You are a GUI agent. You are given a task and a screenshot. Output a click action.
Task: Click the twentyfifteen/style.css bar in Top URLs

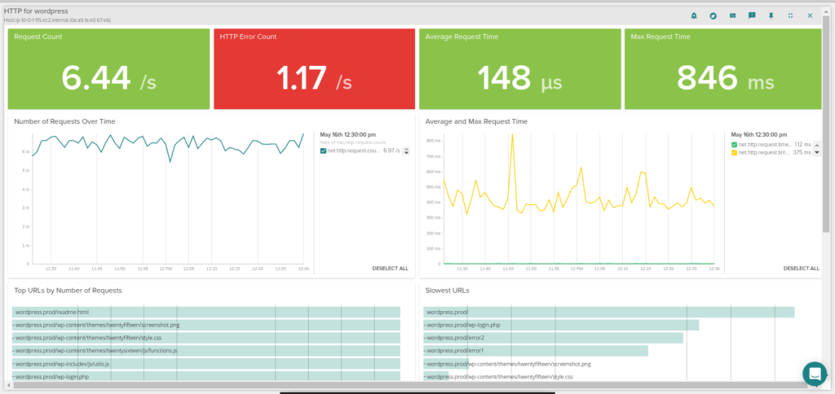(x=206, y=338)
